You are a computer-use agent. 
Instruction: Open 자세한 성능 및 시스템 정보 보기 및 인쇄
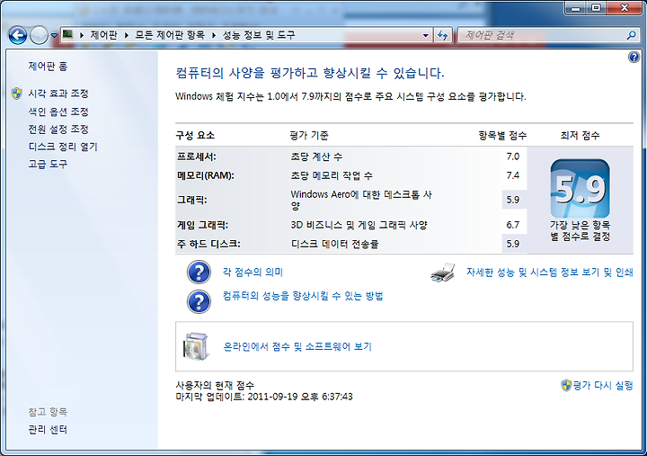point(550,272)
